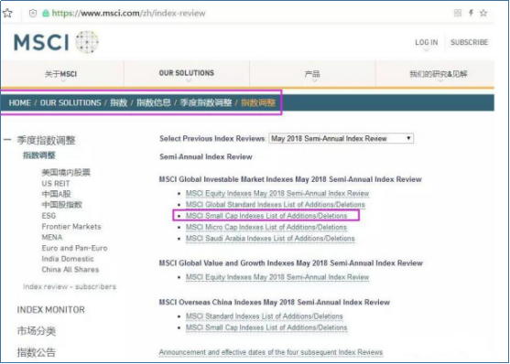Click the bookmark star icon left of address bar
This screenshot has height=364, width=510.
click(7, 14)
